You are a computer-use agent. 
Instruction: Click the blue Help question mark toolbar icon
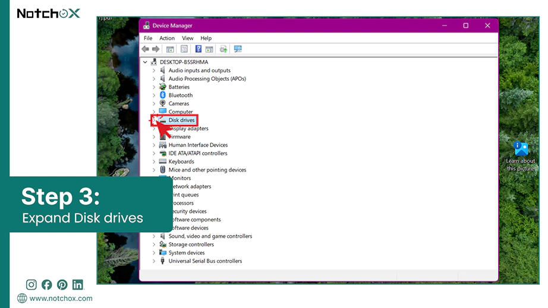(198, 49)
